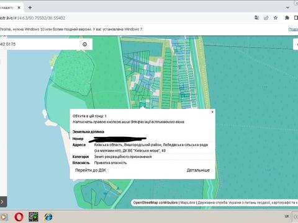The width and height of the screenshot is (298, 223).
Task: Open the Детальніше parcel details link
Action: (198, 170)
